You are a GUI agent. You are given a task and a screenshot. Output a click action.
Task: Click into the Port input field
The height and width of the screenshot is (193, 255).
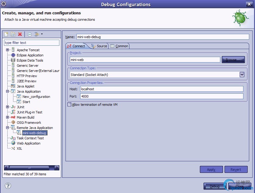[161, 96]
